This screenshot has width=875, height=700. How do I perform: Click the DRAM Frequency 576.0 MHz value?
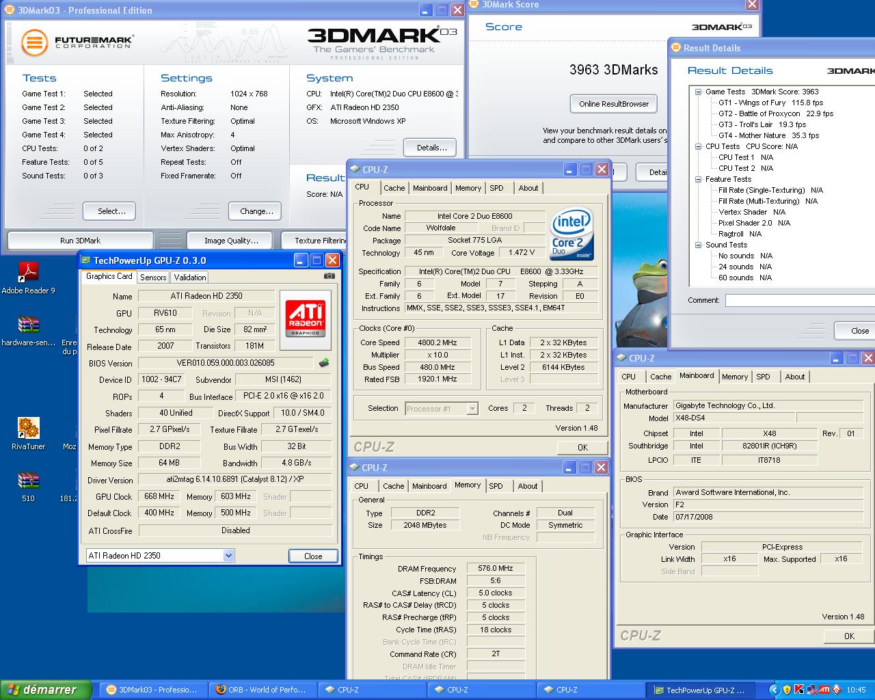(x=496, y=568)
